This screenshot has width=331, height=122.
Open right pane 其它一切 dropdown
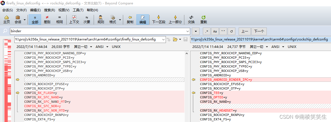(x=259, y=47)
